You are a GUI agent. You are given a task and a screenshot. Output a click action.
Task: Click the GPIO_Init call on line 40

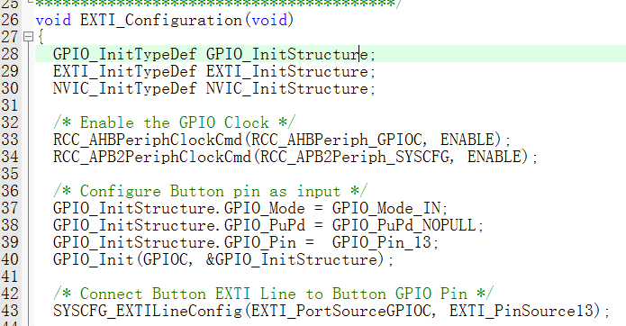tap(94, 259)
